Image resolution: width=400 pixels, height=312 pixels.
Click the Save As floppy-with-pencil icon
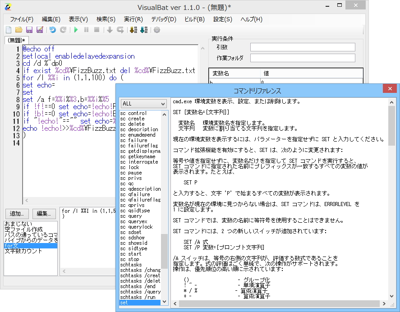40,30
